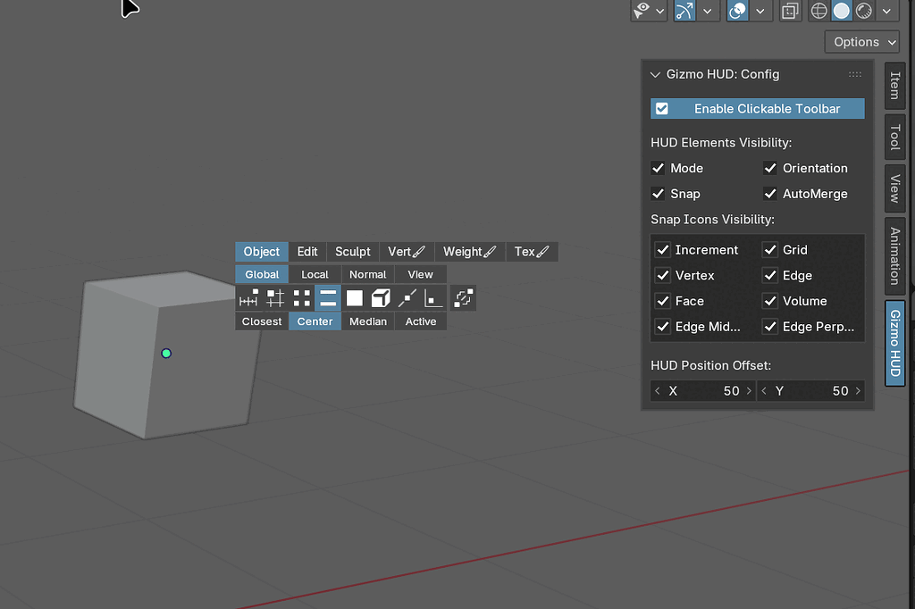Click the HUD offset X value field
The width and height of the screenshot is (915, 609).
pos(703,391)
